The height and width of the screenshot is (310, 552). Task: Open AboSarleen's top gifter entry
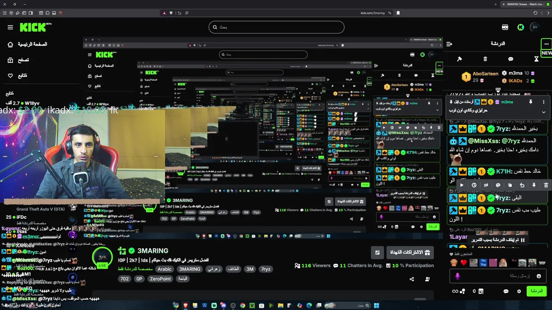480,77
